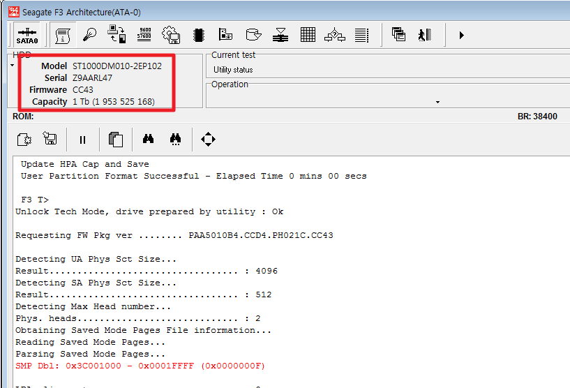Click the result line showing 512

(x=144, y=294)
